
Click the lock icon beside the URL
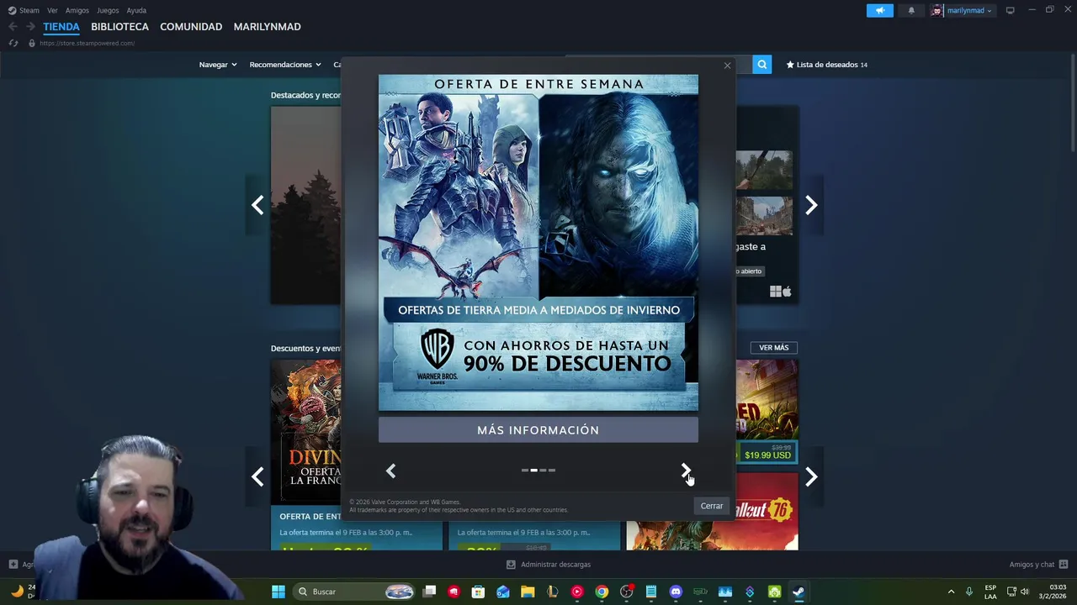(32, 43)
